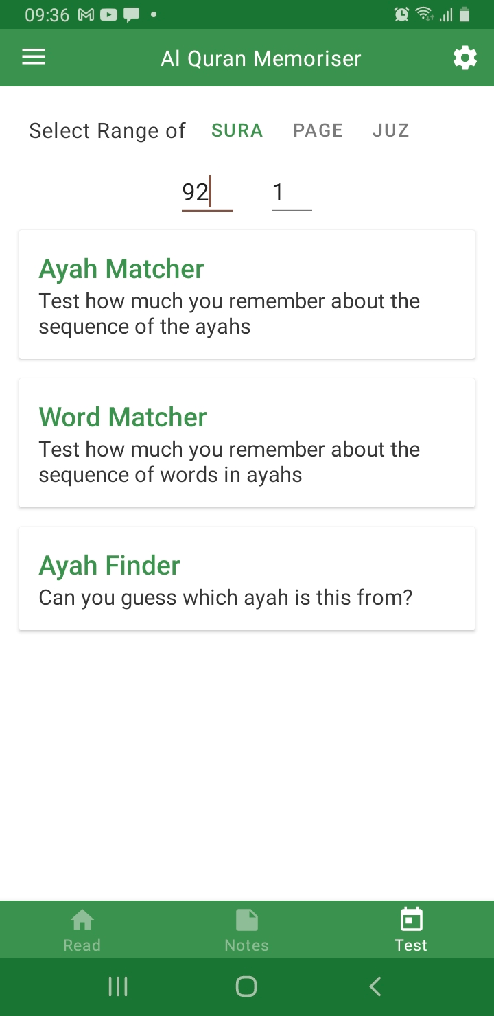The width and height of the screenshot is (494, 1016).
Task: Focus the second range field showing 1
Action: coord(292,193)
